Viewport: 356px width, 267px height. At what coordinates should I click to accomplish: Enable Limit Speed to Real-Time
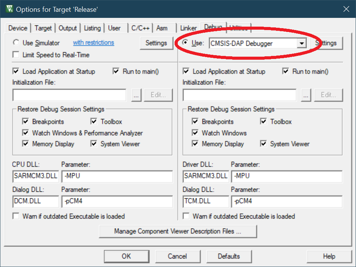(x=16, y=55)
